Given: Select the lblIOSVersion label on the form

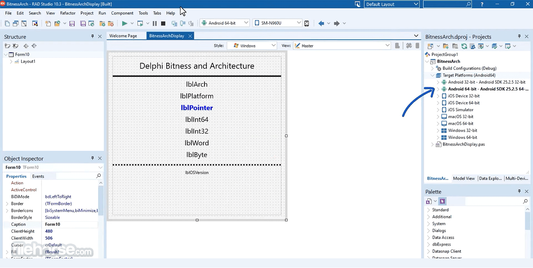Looking at the screenshot, I should [197, 173].
